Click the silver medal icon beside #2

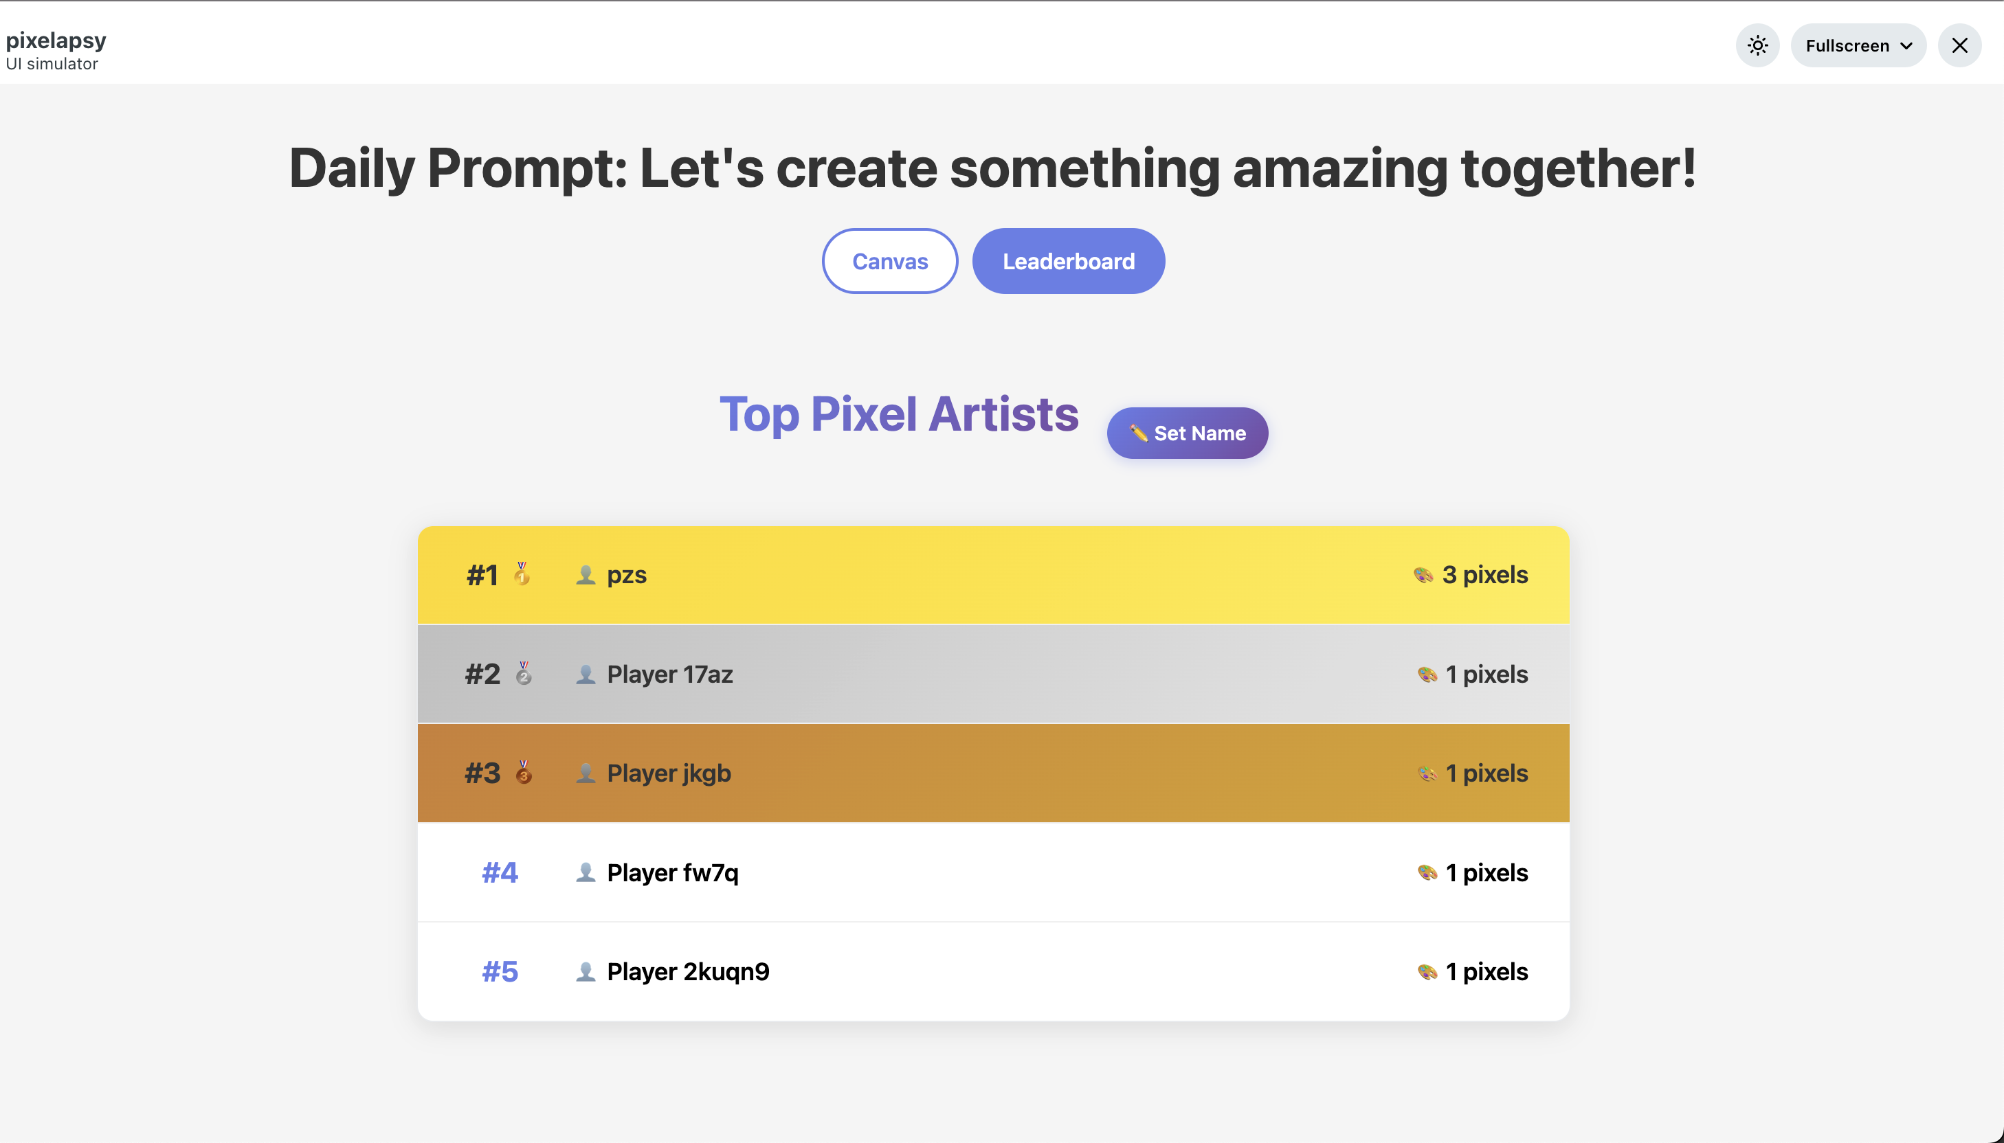(524, 674)
